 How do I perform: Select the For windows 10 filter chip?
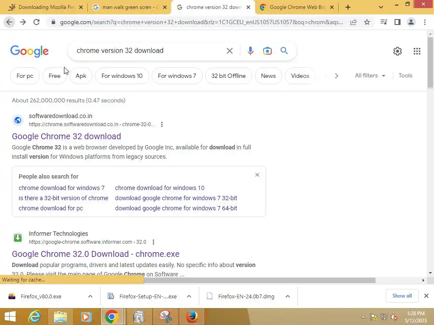(122, 76)
